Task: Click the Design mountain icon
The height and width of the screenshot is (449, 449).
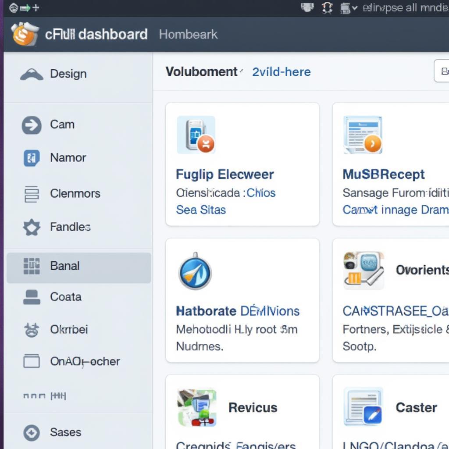Action: (32, 75)
